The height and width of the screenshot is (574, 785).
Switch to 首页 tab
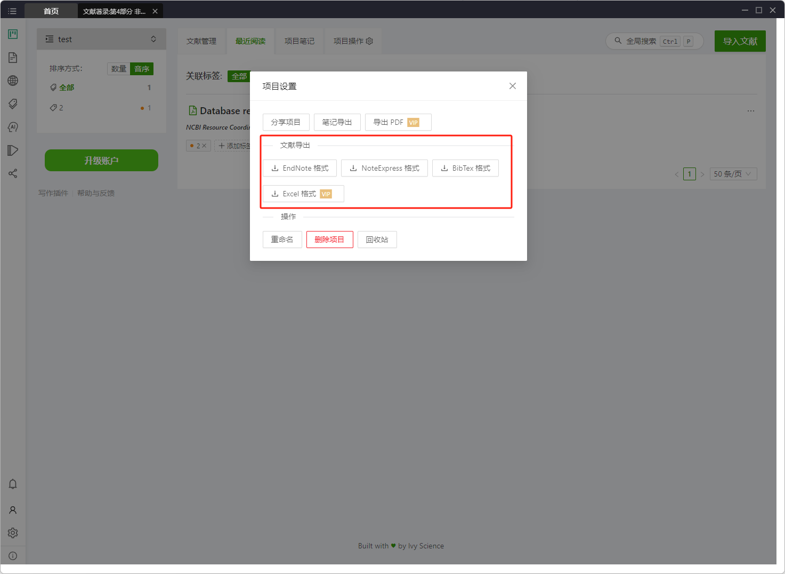point(51,11)
